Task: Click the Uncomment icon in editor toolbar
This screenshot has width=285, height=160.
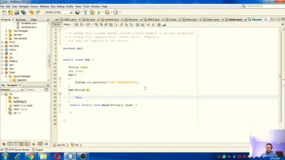Action: coord(164,24)
